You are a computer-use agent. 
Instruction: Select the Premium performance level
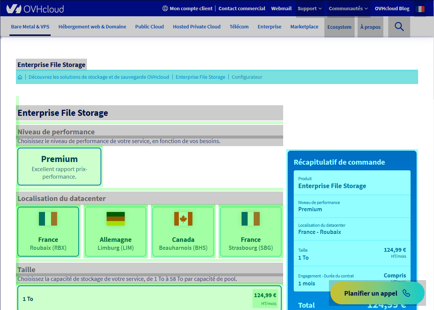point(59,167)
